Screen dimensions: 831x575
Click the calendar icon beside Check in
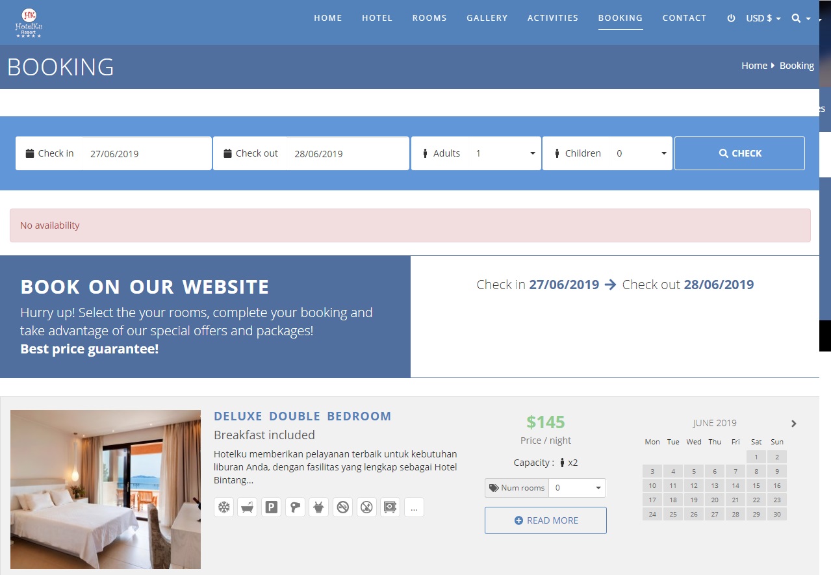(x=29, y=153)
